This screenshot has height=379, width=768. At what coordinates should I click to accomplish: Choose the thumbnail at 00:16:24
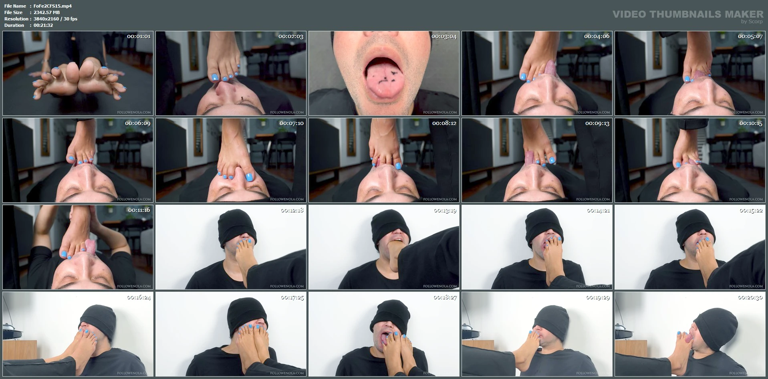78,334
